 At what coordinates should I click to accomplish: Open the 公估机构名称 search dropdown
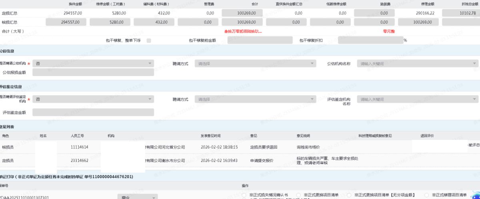(417, 64)
